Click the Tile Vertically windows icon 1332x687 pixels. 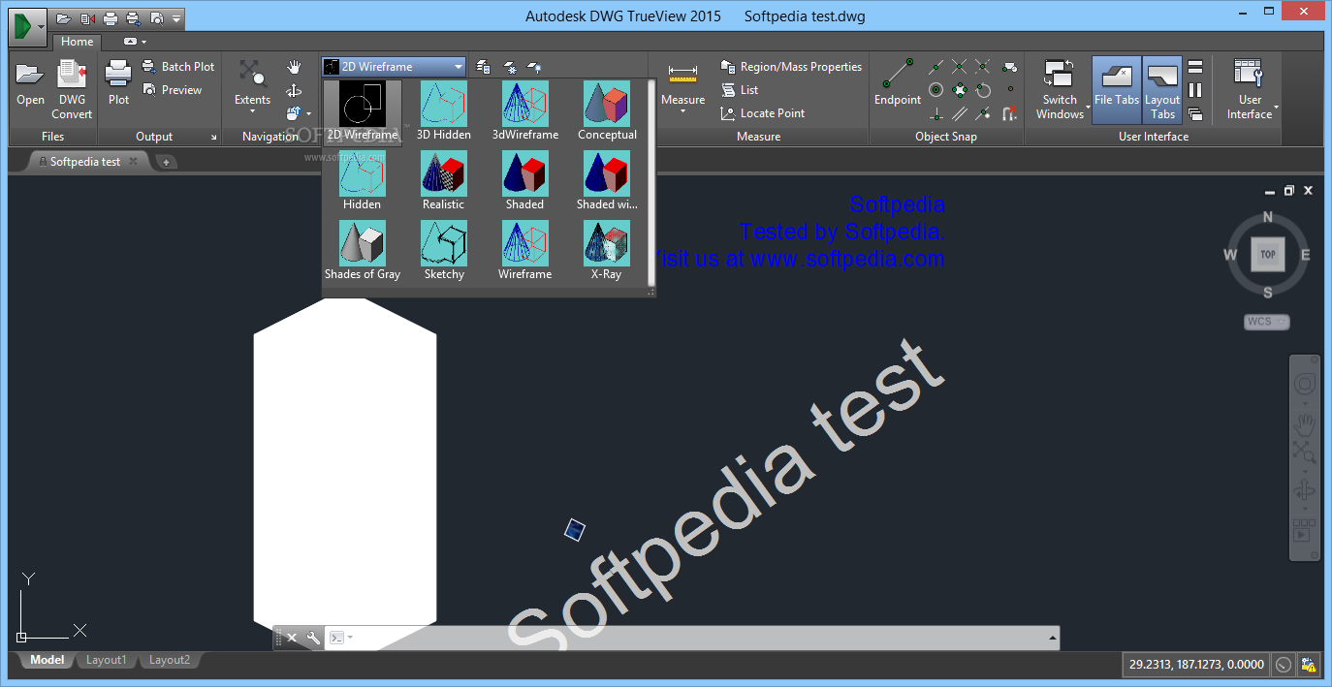(1195, 90)
